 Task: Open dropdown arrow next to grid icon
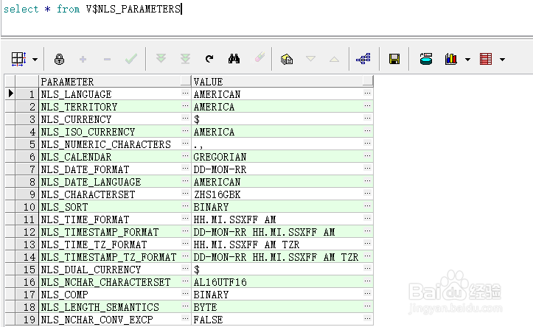(35, 60)
